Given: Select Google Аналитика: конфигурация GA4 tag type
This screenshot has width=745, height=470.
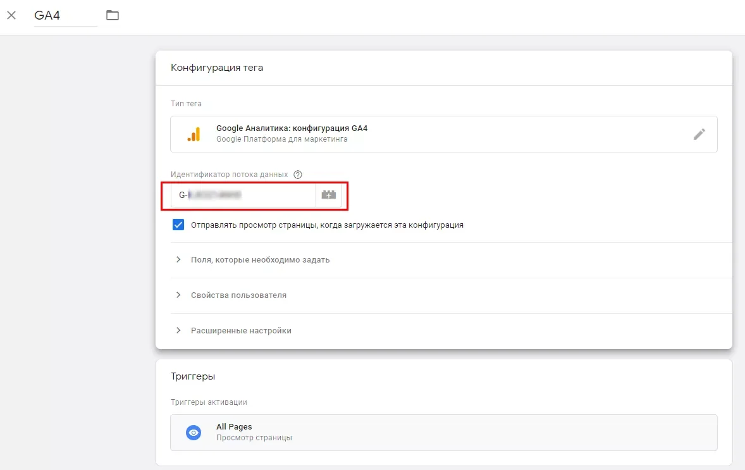Looking at the screenshot, I should 444,134.
